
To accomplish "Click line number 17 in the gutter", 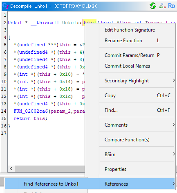I will pyautogui.click(x=4, y=133).
